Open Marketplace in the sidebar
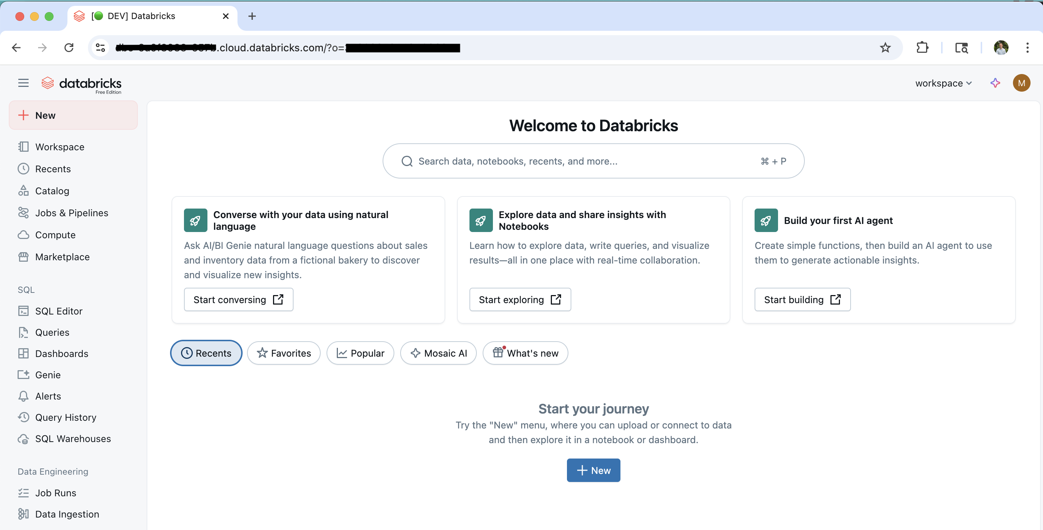 point(73,257)
